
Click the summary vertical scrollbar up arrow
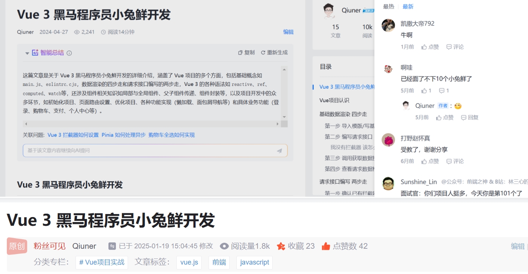click(284, 70)
